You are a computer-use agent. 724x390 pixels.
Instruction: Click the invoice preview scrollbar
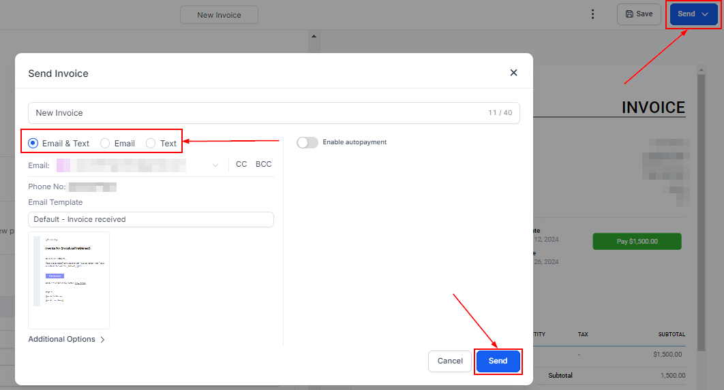(x=702, y=212)
